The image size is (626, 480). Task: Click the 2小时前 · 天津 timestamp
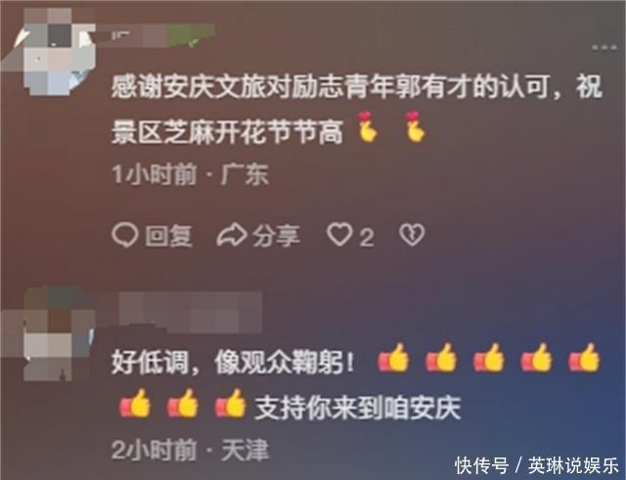pos(190,450)
